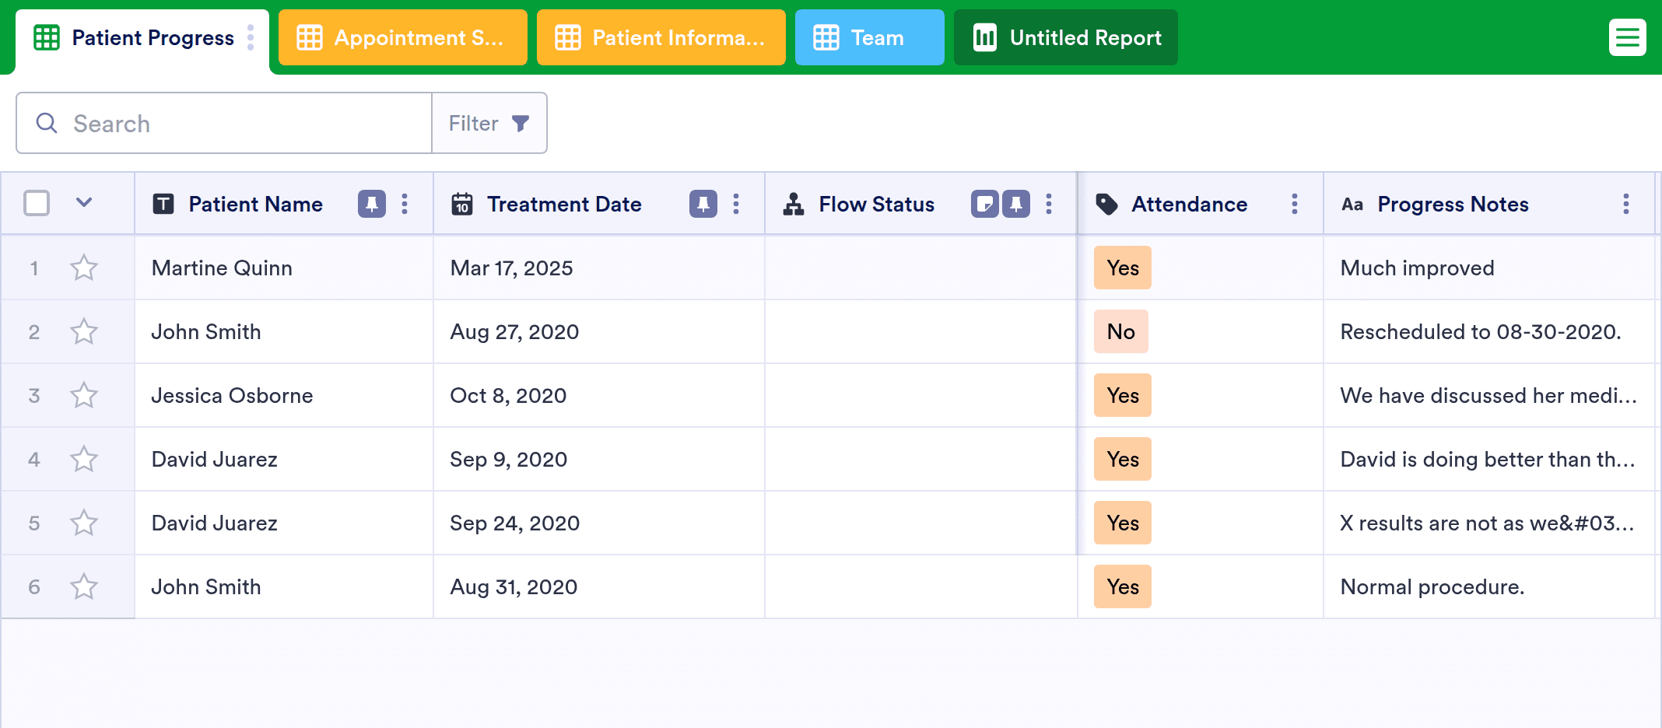Star row 3 Jessica Osborne

click(x=84, y=396)
